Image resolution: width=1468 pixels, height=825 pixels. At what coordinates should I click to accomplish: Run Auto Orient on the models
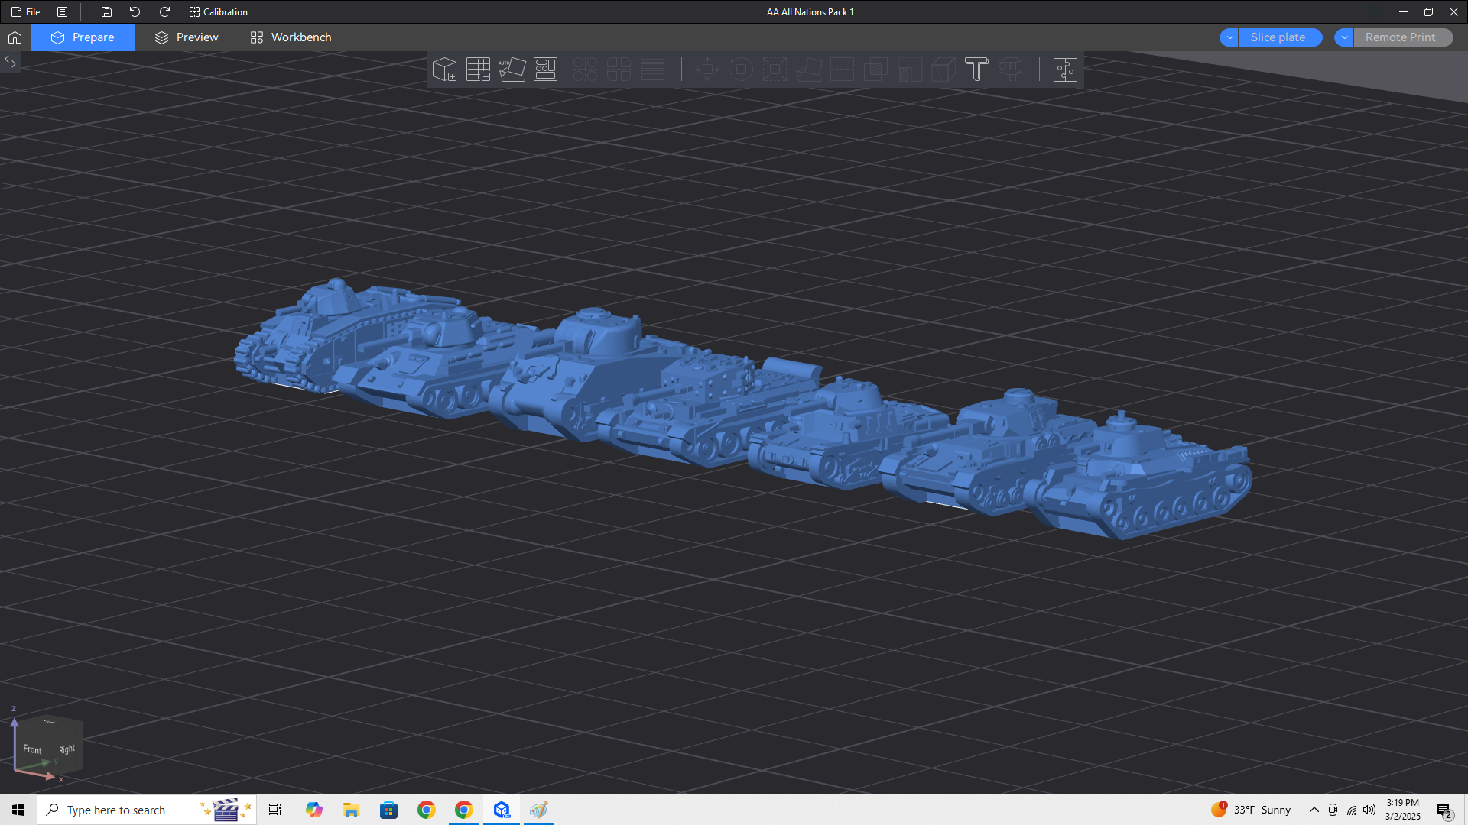[512, 70]
